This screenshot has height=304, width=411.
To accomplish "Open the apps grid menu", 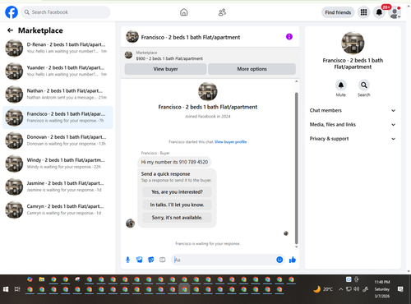I will (x=363, y=12).
